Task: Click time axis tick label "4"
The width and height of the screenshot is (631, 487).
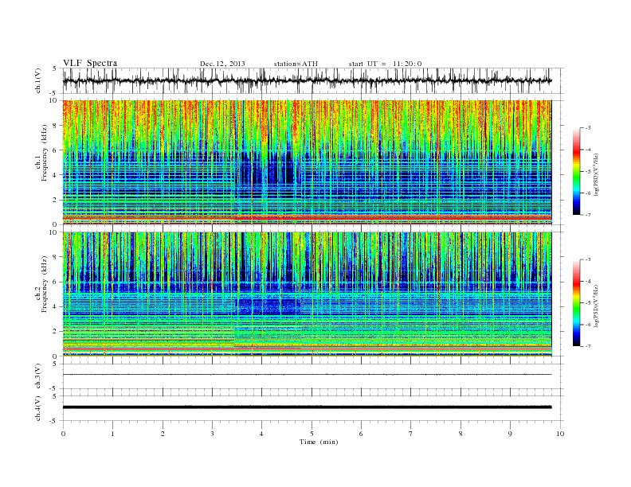Action: [262, 434]
